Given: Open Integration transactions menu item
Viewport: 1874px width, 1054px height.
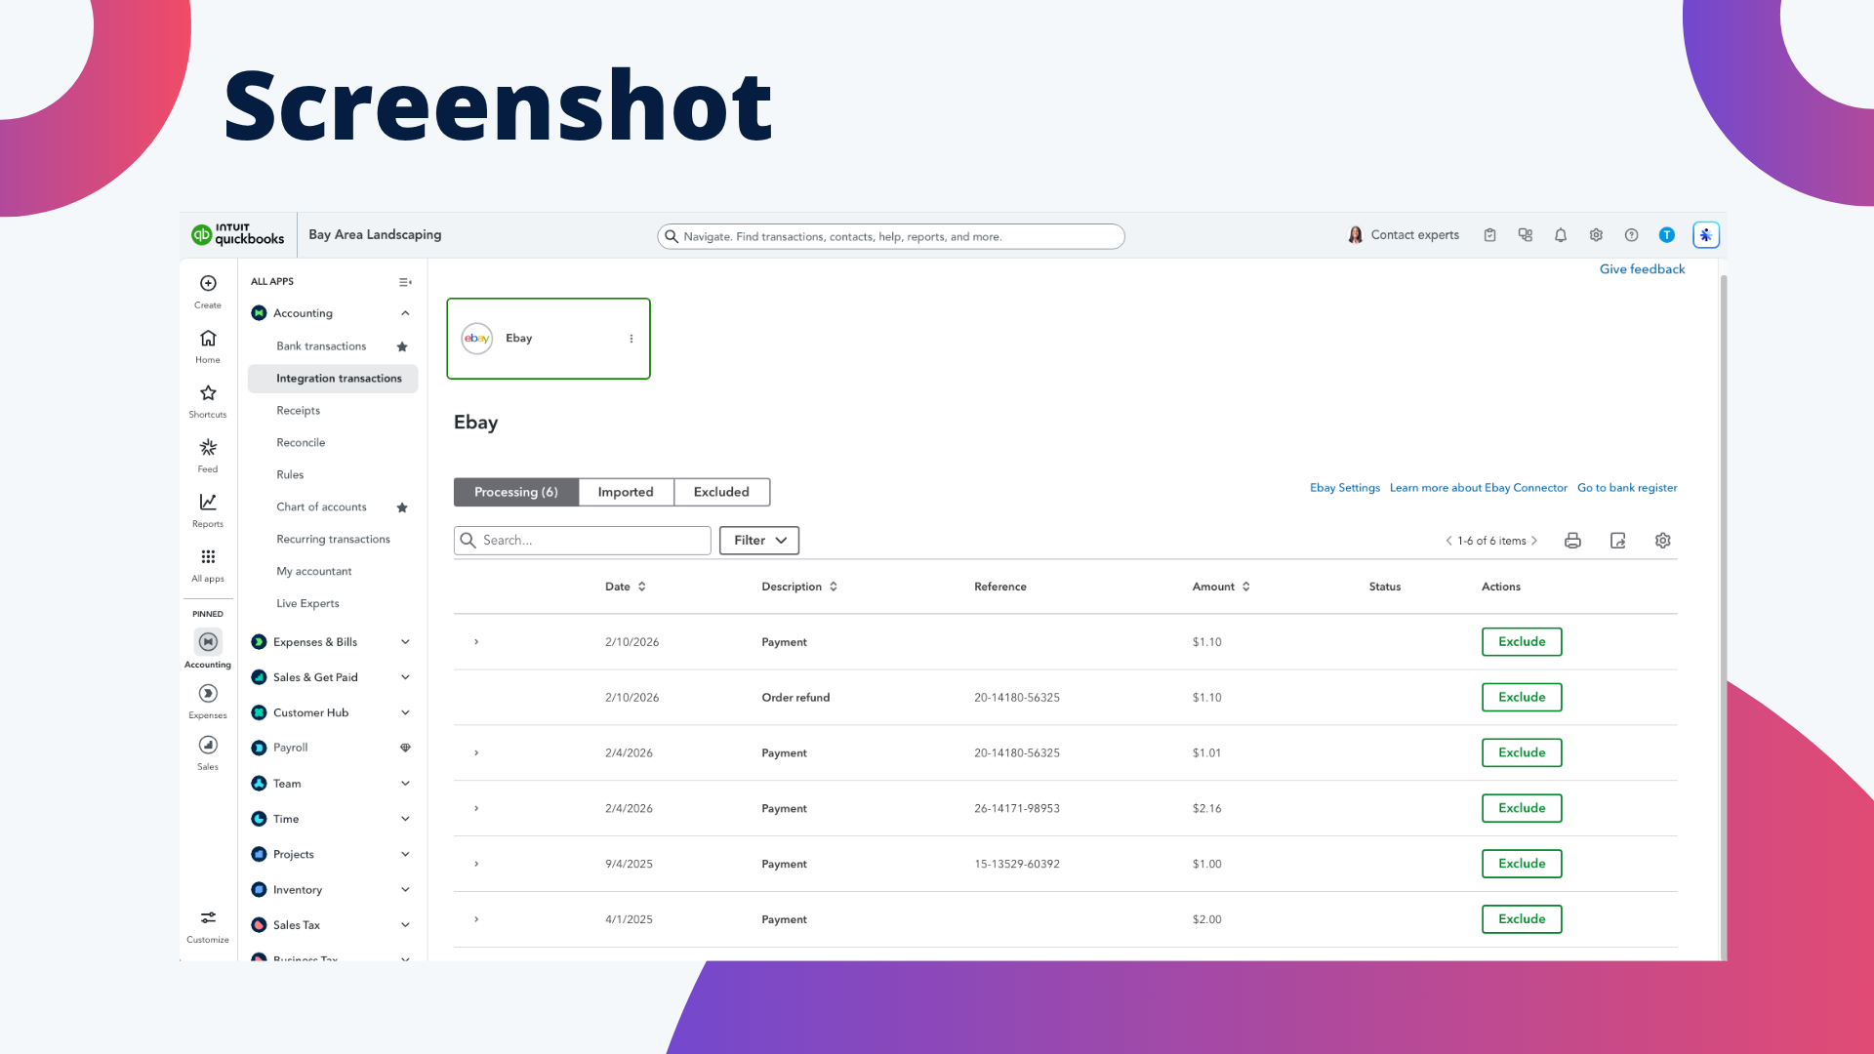Looking at the screenshot, I should click(333, 379).
